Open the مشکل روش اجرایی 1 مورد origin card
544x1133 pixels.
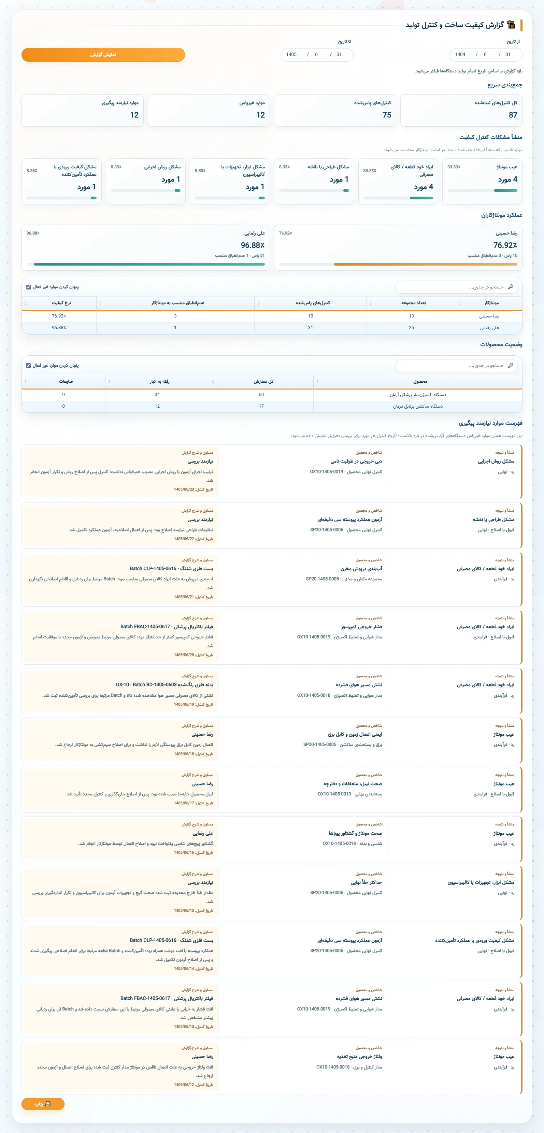point(146,181)
